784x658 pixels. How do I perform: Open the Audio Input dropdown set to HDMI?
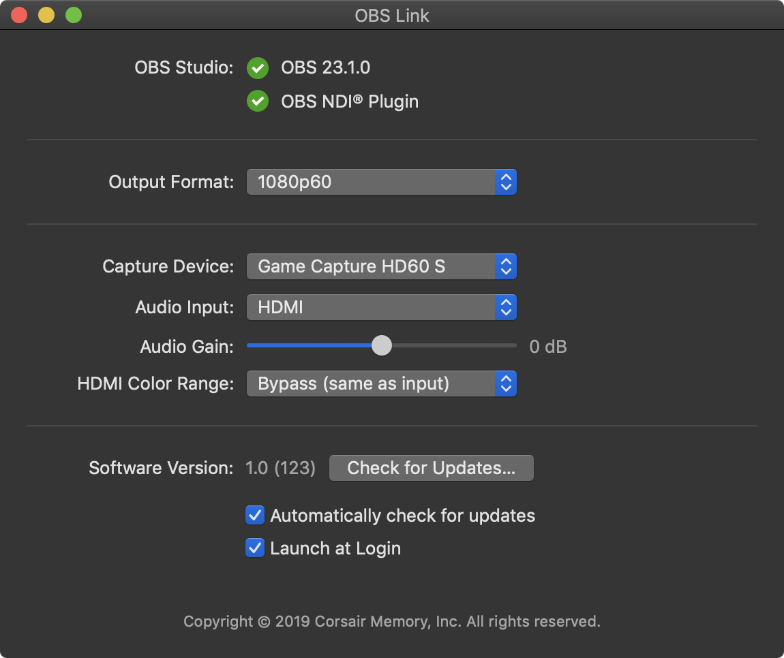[381, 307]
